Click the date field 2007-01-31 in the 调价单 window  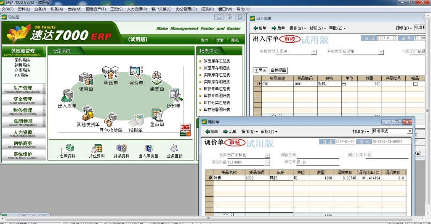click(345, 142)
